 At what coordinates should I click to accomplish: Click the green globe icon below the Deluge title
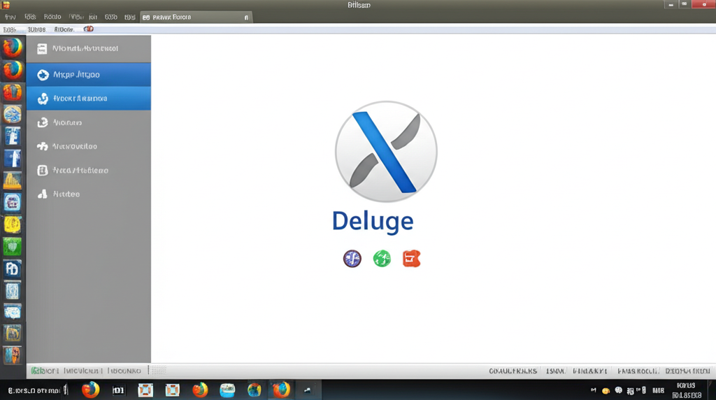point(382,259)
